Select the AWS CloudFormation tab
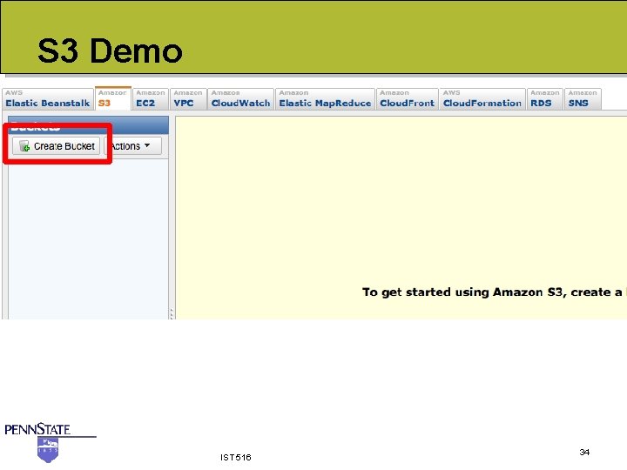 (482, 98)
